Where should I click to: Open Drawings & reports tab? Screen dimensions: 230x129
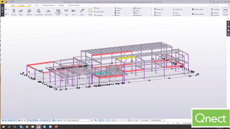point(49,5)
